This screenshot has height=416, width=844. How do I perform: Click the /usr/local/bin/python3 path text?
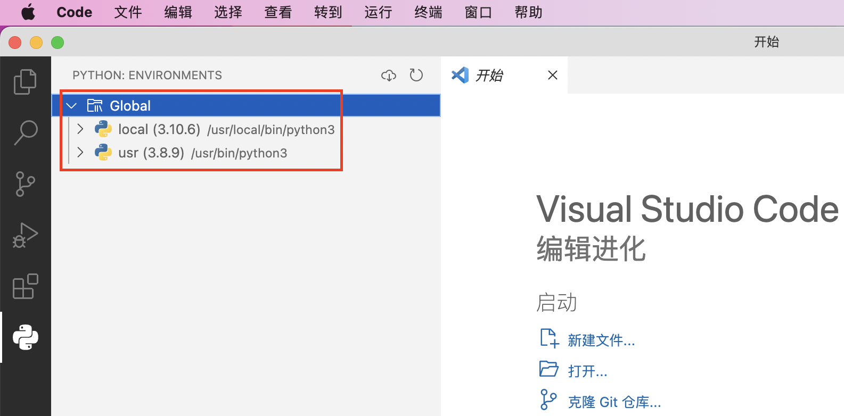(x=271, y=130)
